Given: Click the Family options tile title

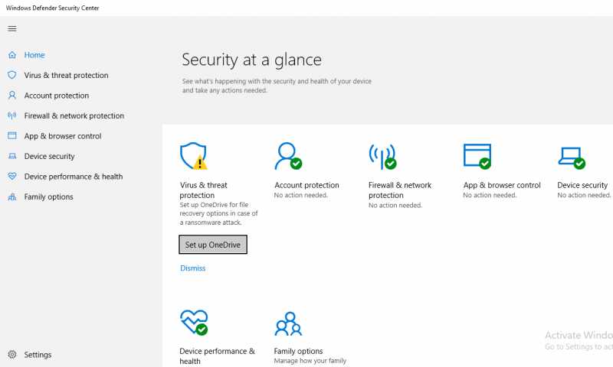Looking at the screenshot, I should (x=298, y=351).
